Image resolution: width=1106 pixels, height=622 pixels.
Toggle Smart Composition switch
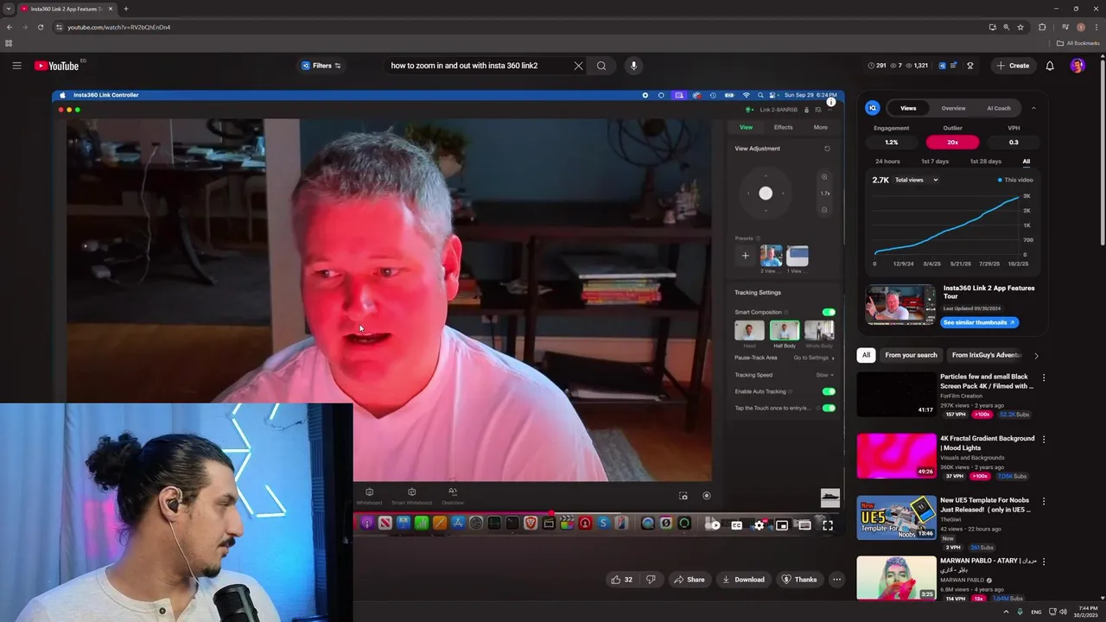click(x=829, y=312)
